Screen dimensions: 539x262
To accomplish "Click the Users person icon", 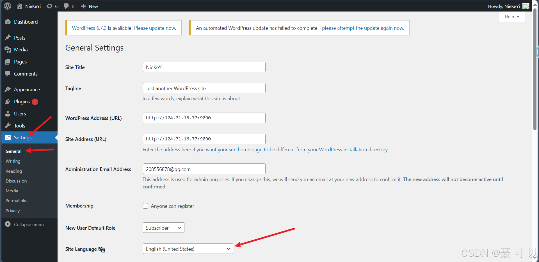I will (x=8, y=113).
